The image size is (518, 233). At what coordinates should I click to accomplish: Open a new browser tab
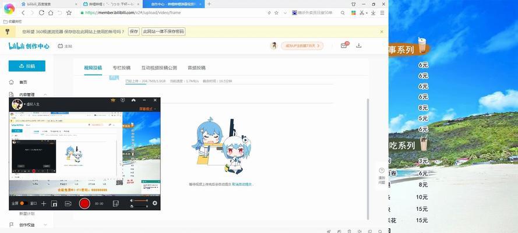coord(209,4)
